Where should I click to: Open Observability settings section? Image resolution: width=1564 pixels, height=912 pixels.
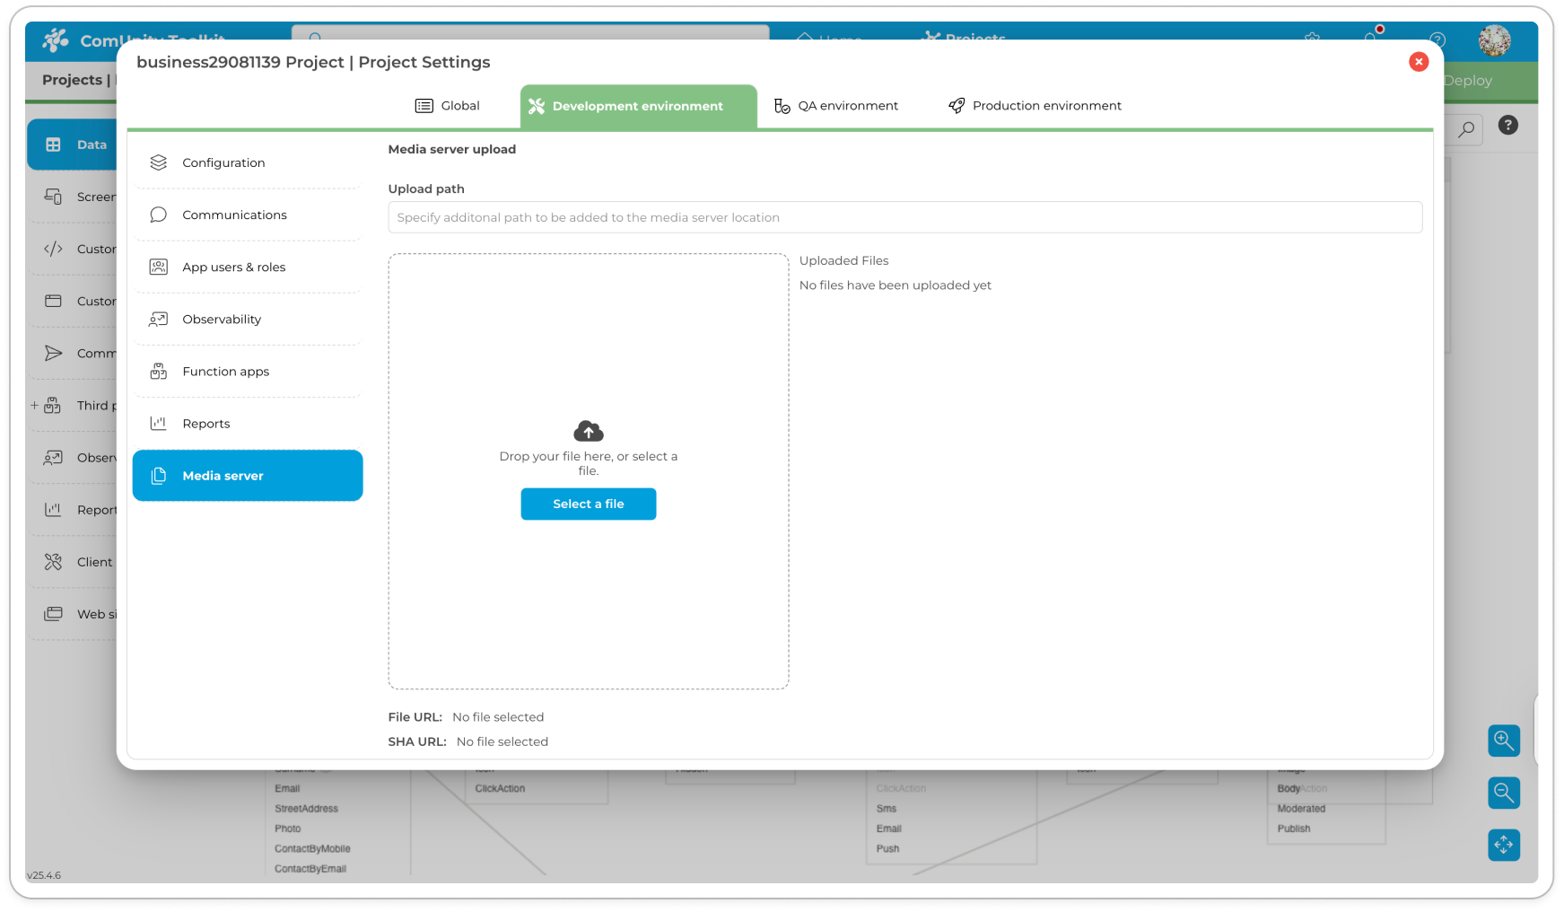[x=222, y=320]
